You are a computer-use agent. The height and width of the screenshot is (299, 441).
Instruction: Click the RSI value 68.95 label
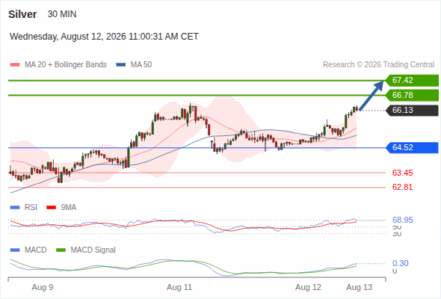point(402,220)
